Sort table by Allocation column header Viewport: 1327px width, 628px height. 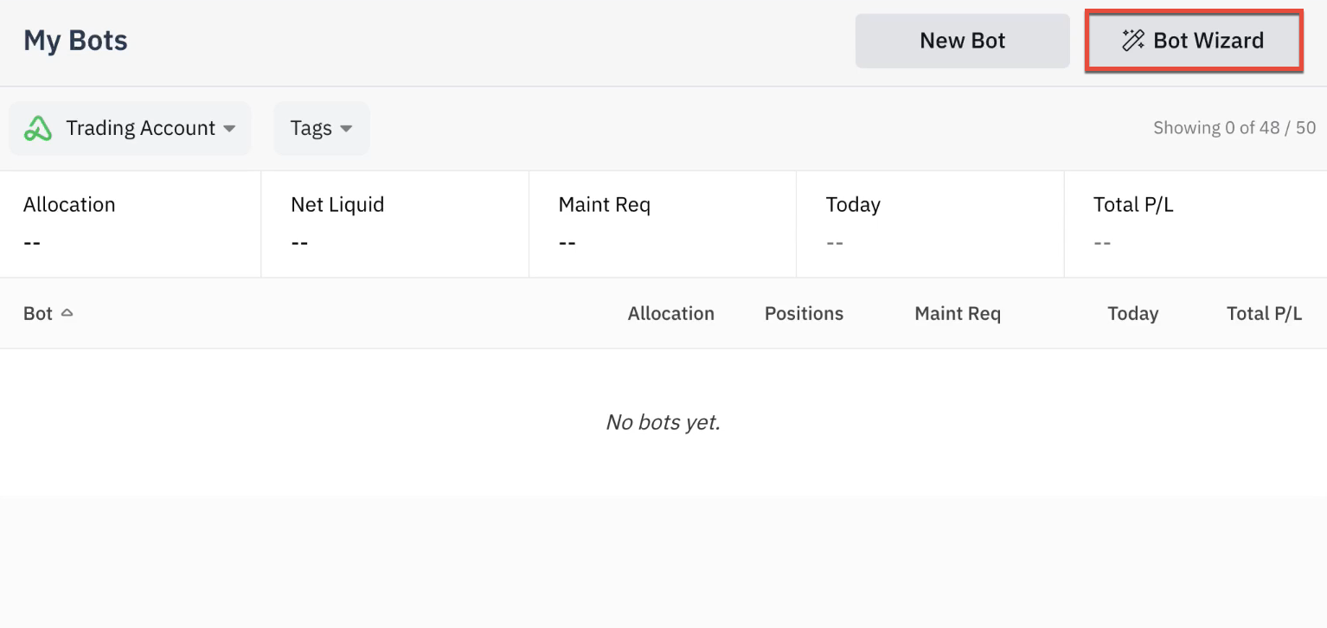pos(671,313)
